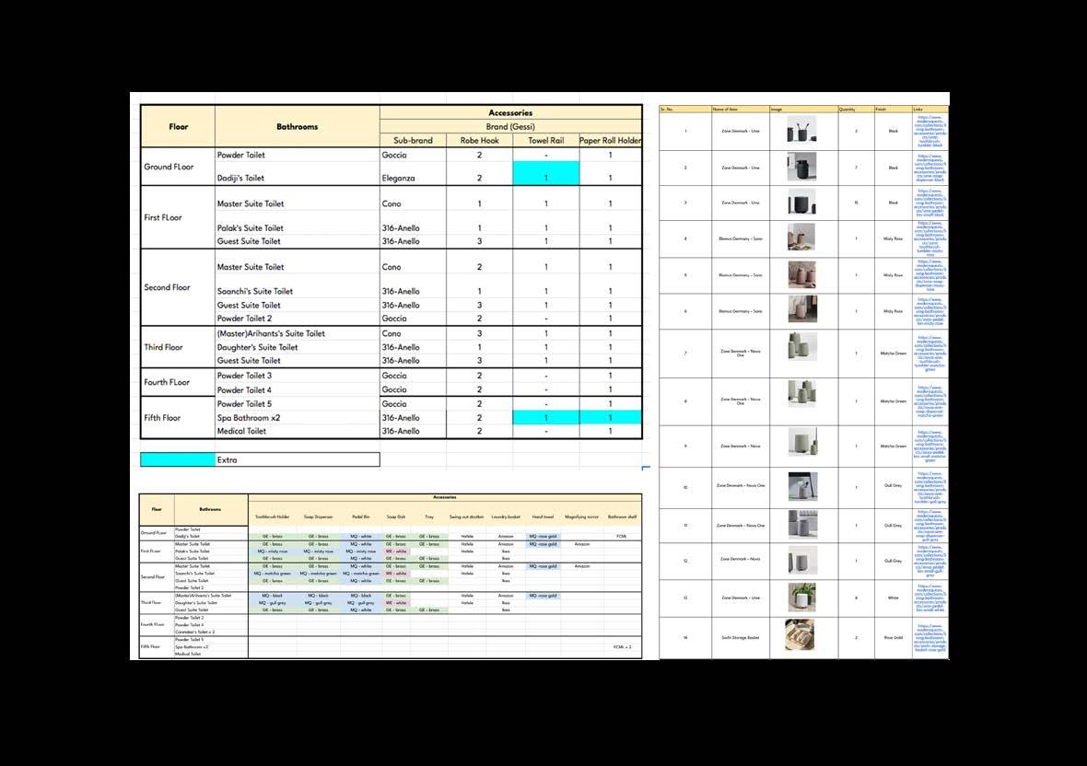Select 'Powder Toilet 2' cell in top table
Image resolution: width=1087 pixels, height=766 pixels.
[297, 319]
